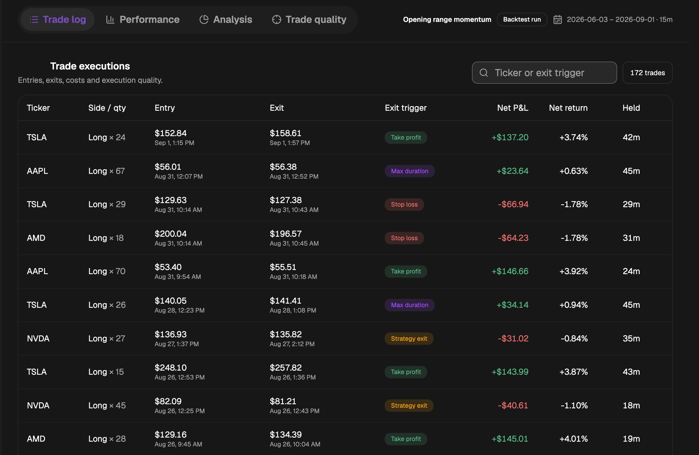This screenshot has width=699, height=455.
Task: Click the search magnifier icon
Action: pos(484,73)
